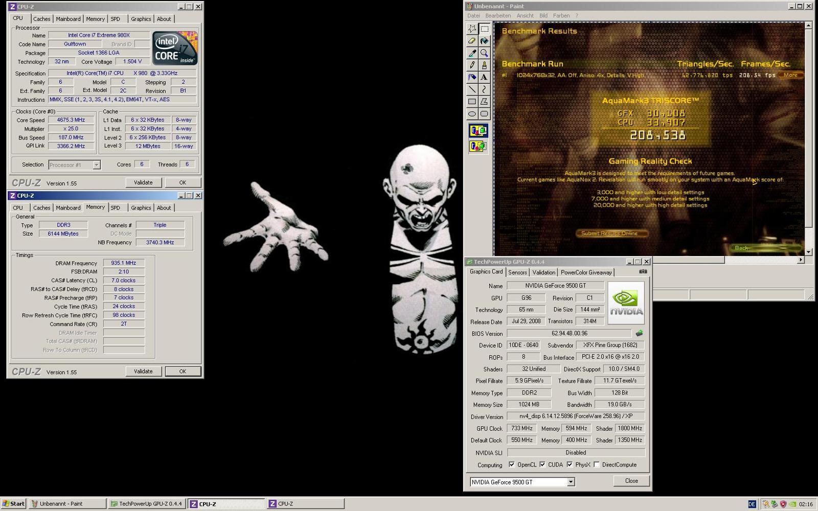This screenshot has width=818, height=511.
Task: Select the Free-Form Select tool in Paint
Action: pos(472,29)
